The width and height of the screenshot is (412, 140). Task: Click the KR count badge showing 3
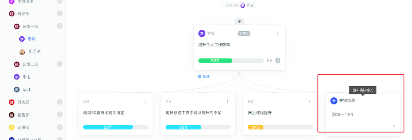point(278,60)
